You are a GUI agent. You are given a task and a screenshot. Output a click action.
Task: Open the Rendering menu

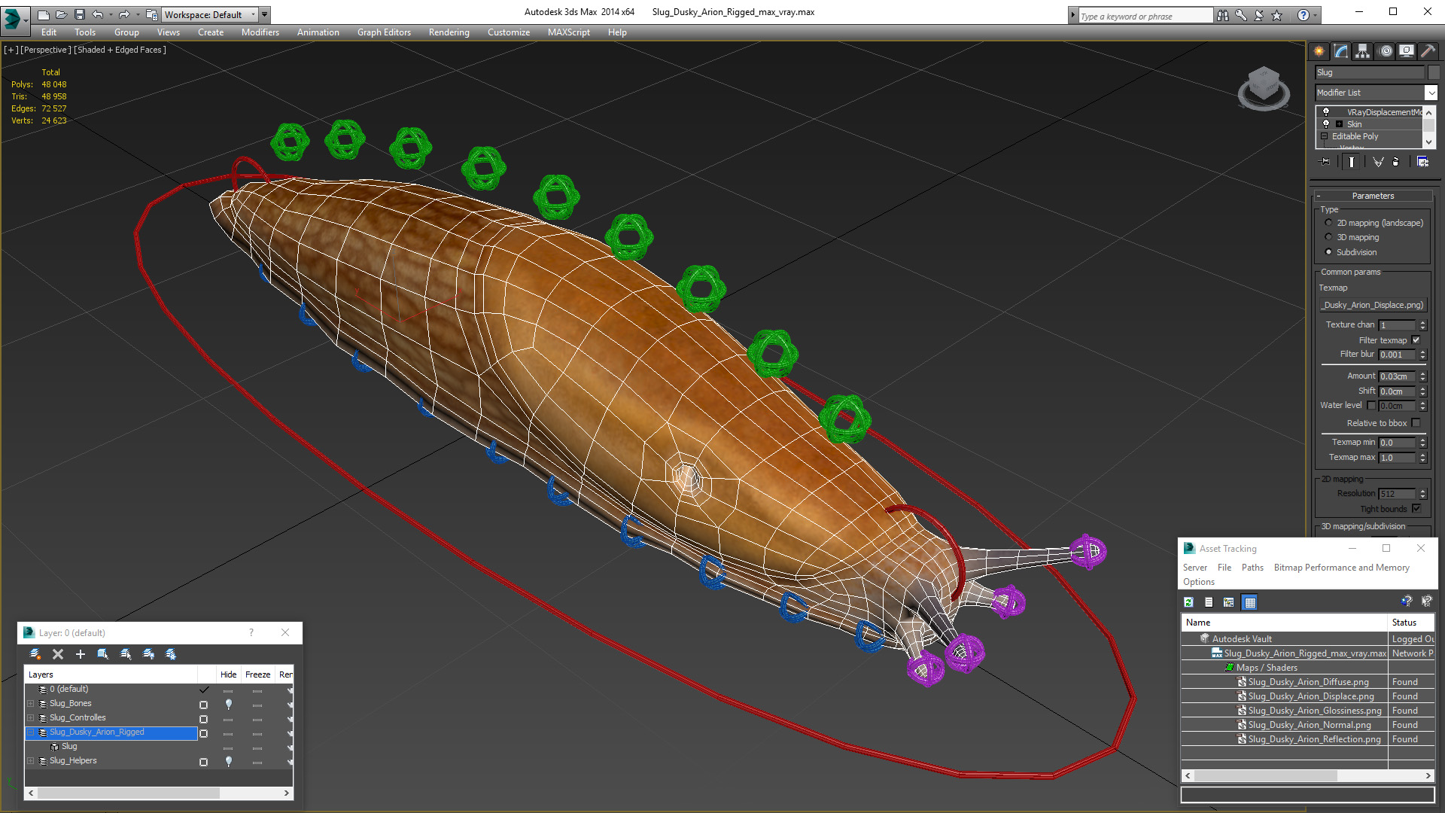coord(449,32)
